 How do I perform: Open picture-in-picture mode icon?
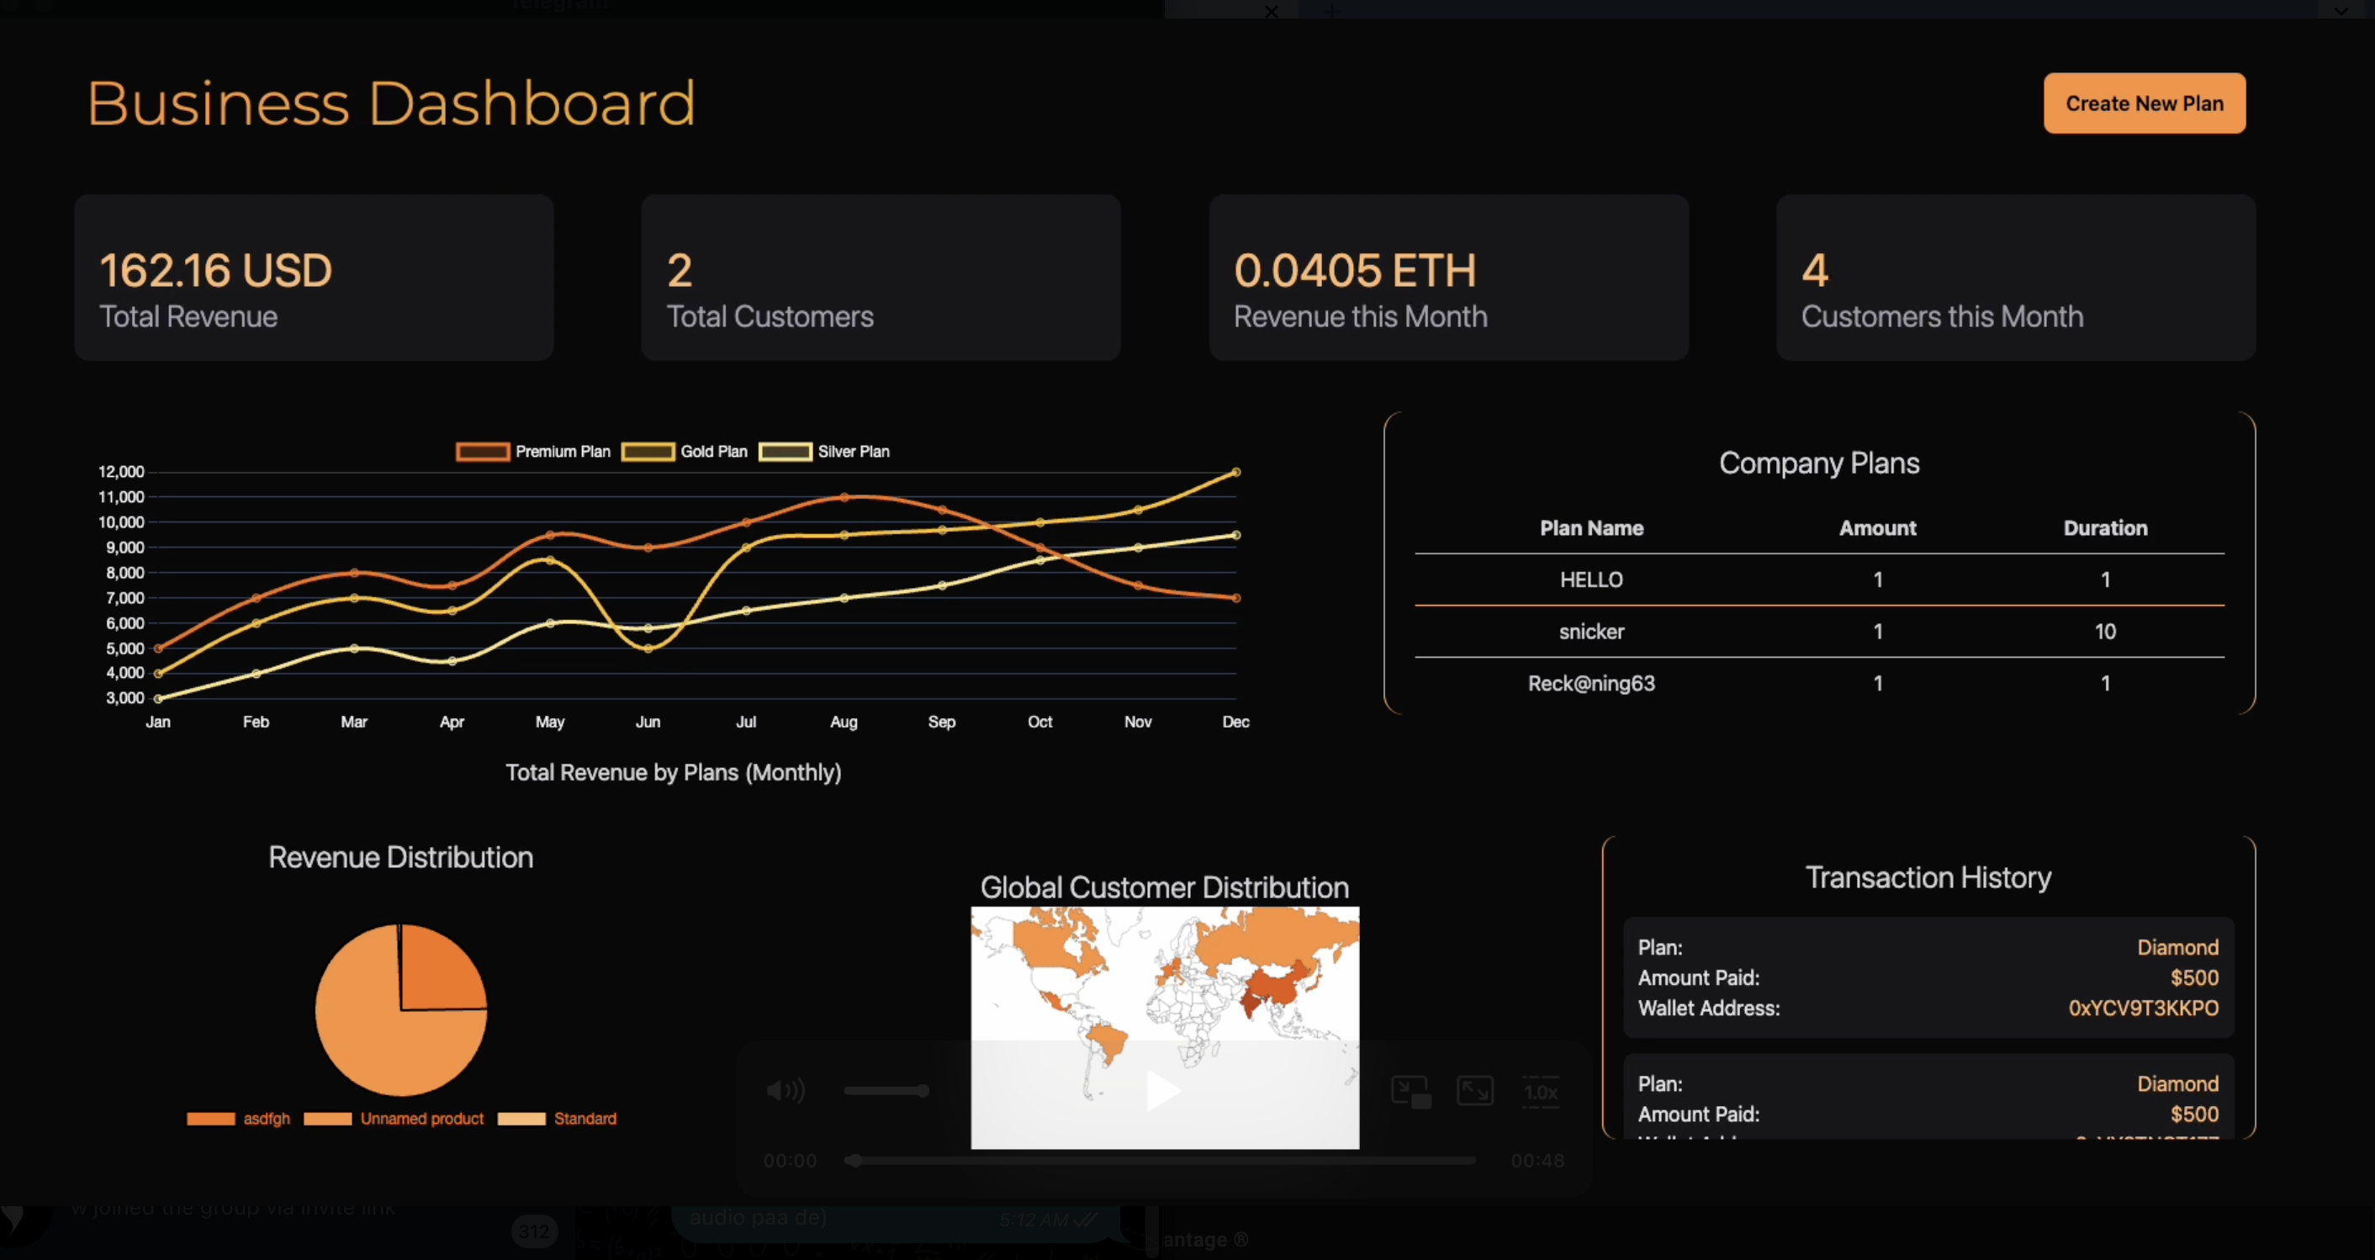[x=1410, y=1091]
